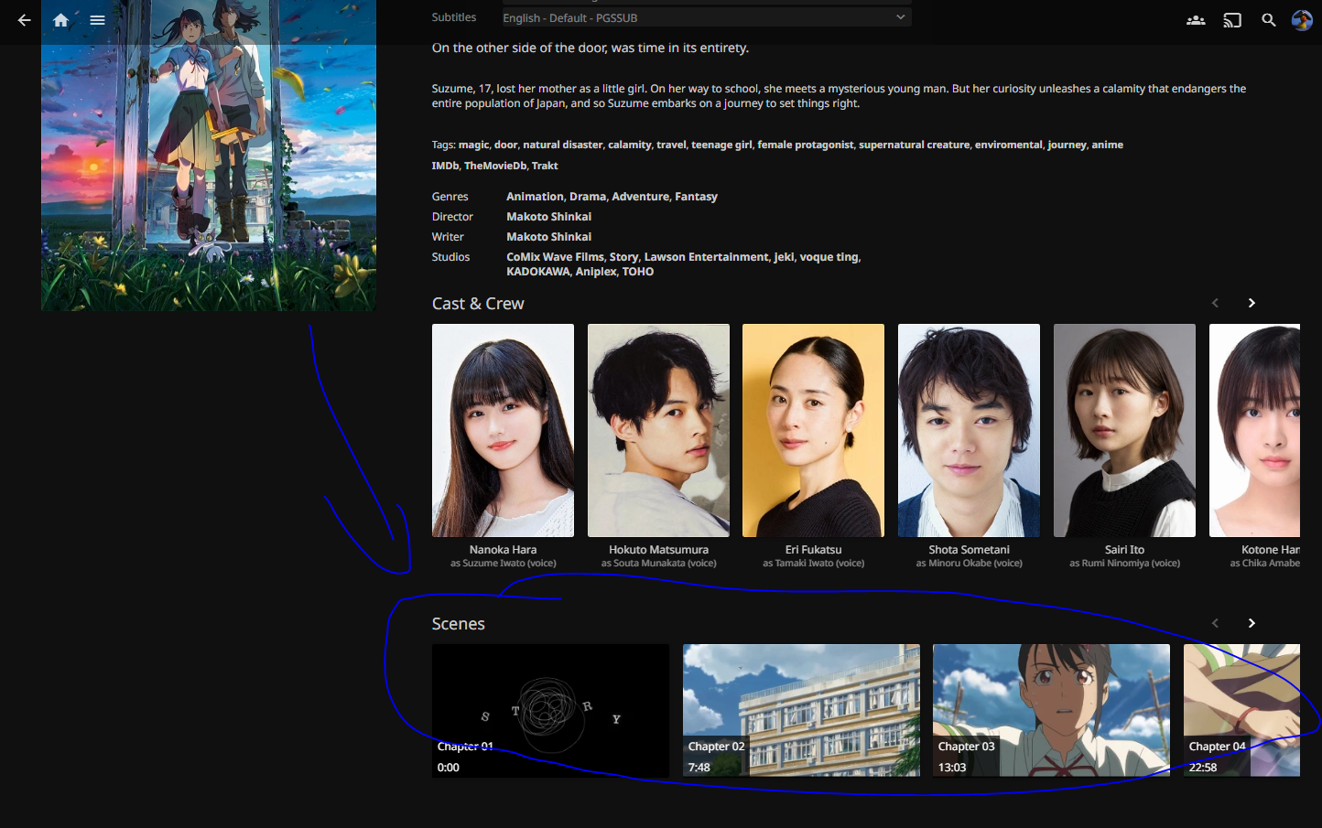Open the IMDb link

(x=445, y=166)
